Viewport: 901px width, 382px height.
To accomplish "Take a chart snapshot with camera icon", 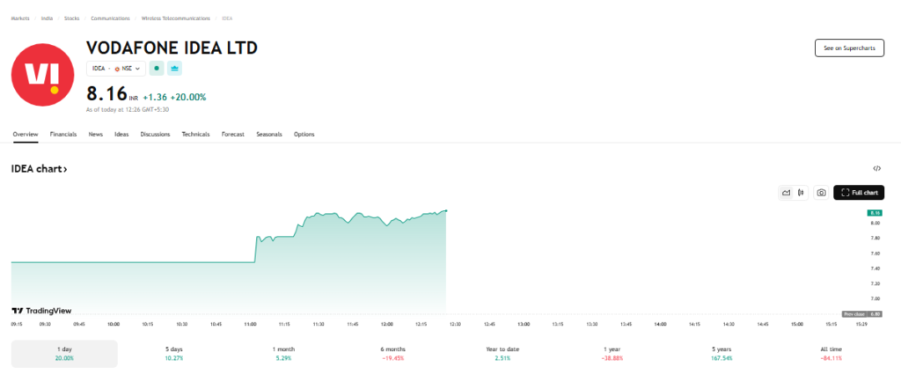I will pos(822,193).
